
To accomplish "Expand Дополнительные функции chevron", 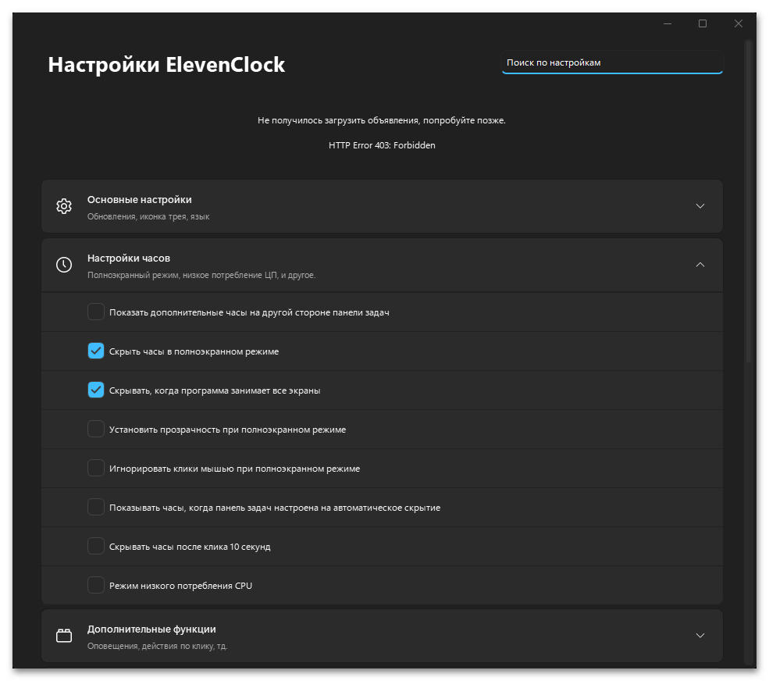I will click(x=700, y=636).
